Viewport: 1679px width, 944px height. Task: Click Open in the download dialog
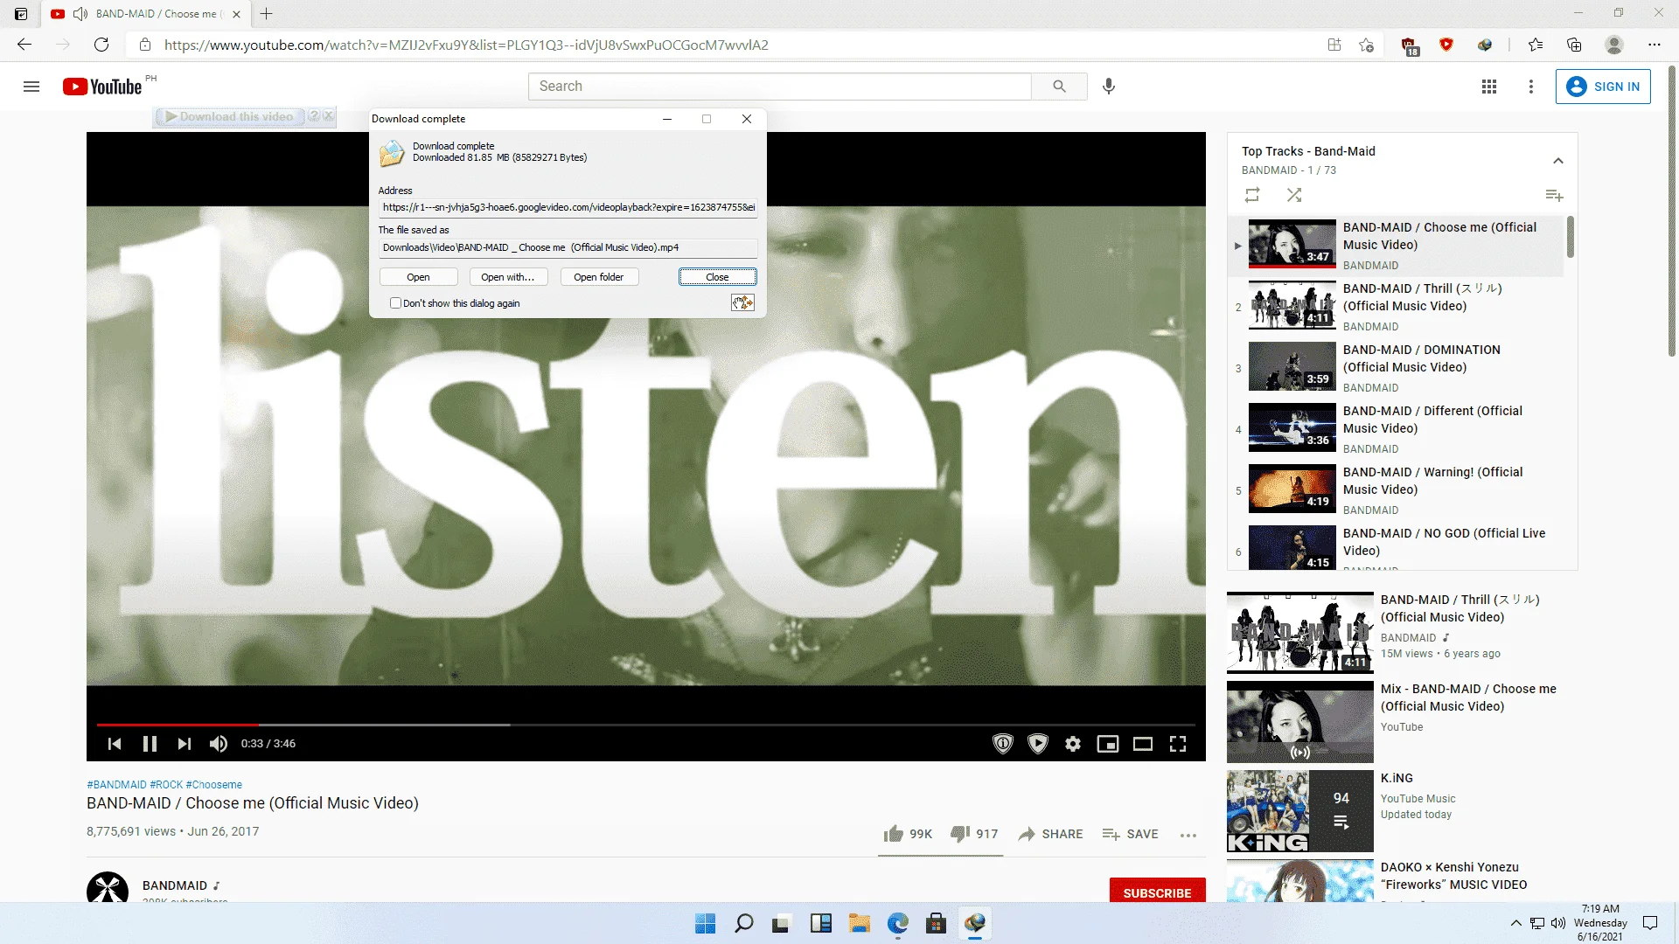pyautogui.click(x=418, y=277)
